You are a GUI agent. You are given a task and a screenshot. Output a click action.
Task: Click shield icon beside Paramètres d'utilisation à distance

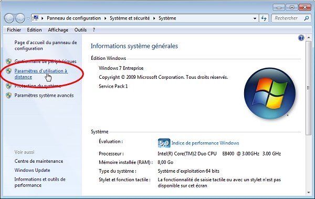coord(8,71)
